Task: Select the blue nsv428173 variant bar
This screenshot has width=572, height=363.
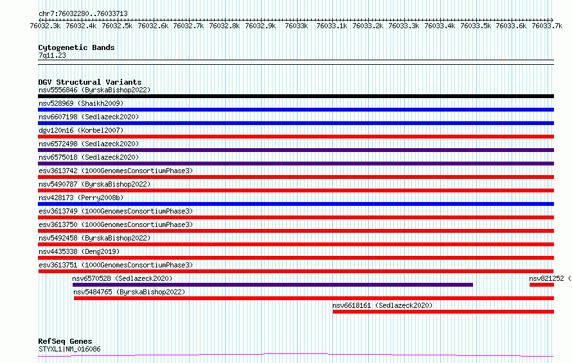Action: tap(296, 204)
